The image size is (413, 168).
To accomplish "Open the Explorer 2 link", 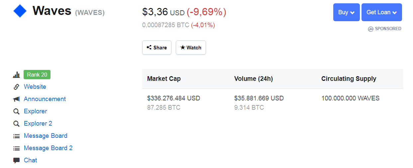I will pyautogui.click(x=38, y=124).
